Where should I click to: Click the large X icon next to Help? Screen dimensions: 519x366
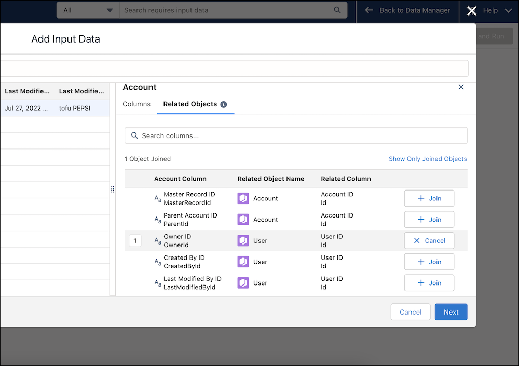pos(471,11)
